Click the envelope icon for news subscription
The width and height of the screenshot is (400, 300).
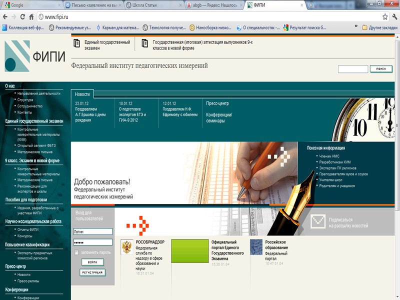(x=318, y=221)
